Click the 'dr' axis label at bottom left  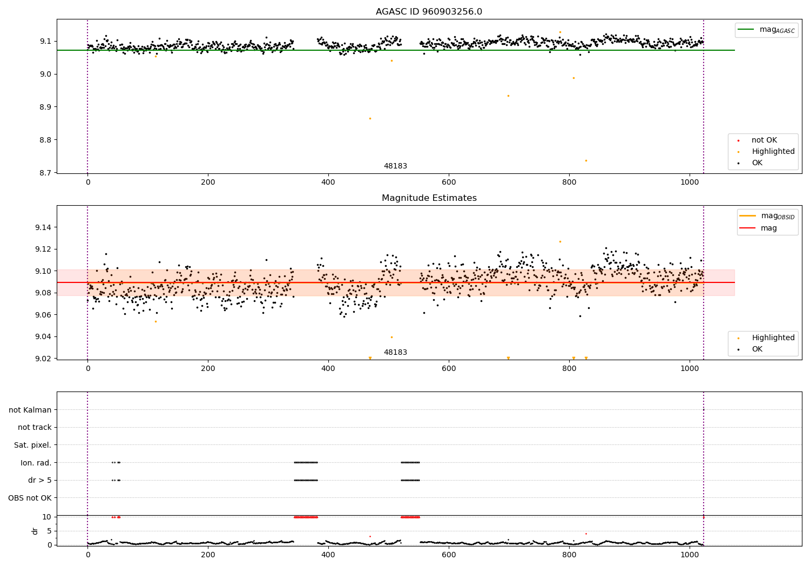tap(35, 531)
